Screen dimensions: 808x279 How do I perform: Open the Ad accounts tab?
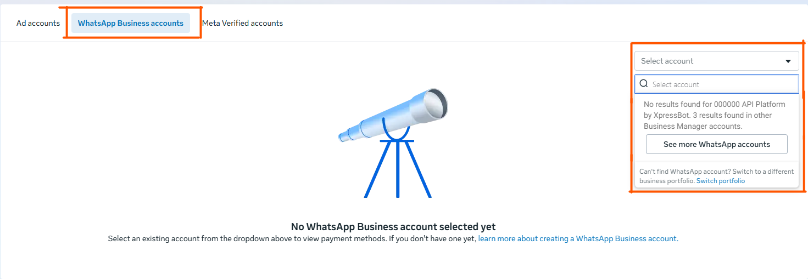(x=38, y=23)
